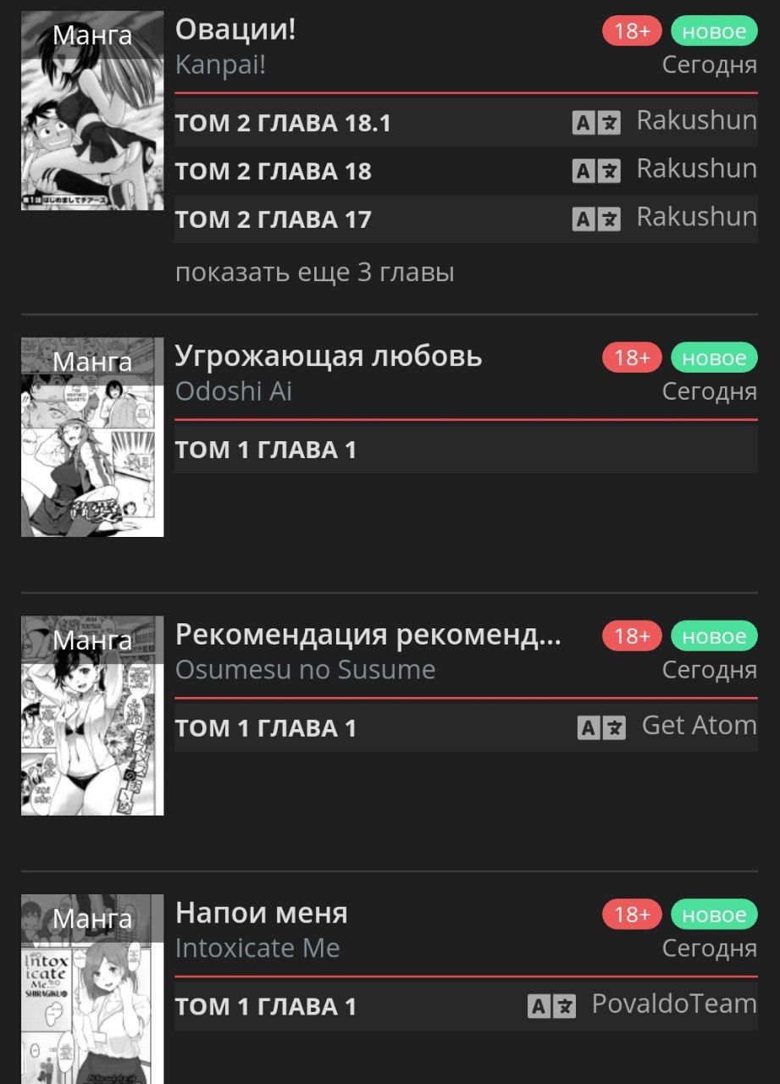Open the Овации! manga title

(x=235, y=30)
